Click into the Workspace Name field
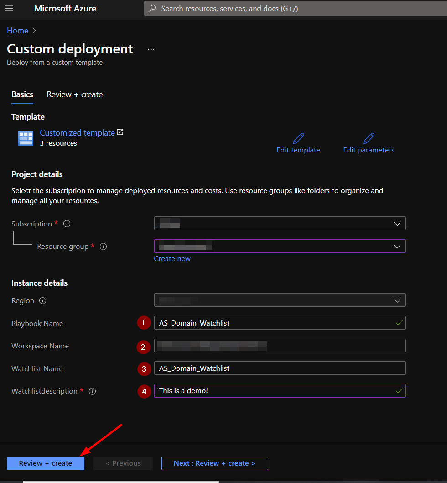The height and width of the screenshot is (483, 447). pyautogui.click(x=280, y=346)
